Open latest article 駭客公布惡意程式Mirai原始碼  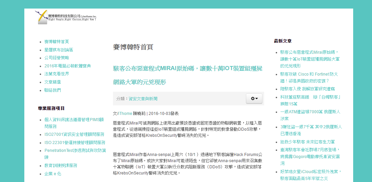(310, 59)
